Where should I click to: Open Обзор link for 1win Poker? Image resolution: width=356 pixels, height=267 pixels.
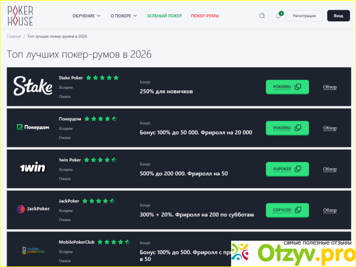330,169
